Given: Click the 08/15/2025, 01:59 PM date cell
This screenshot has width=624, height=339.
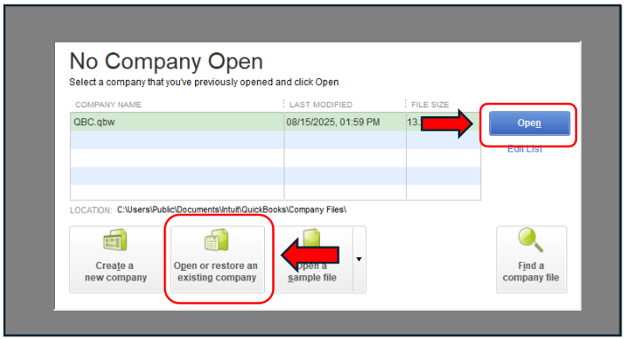Looking at the screenshot, I should click(333, 122).
